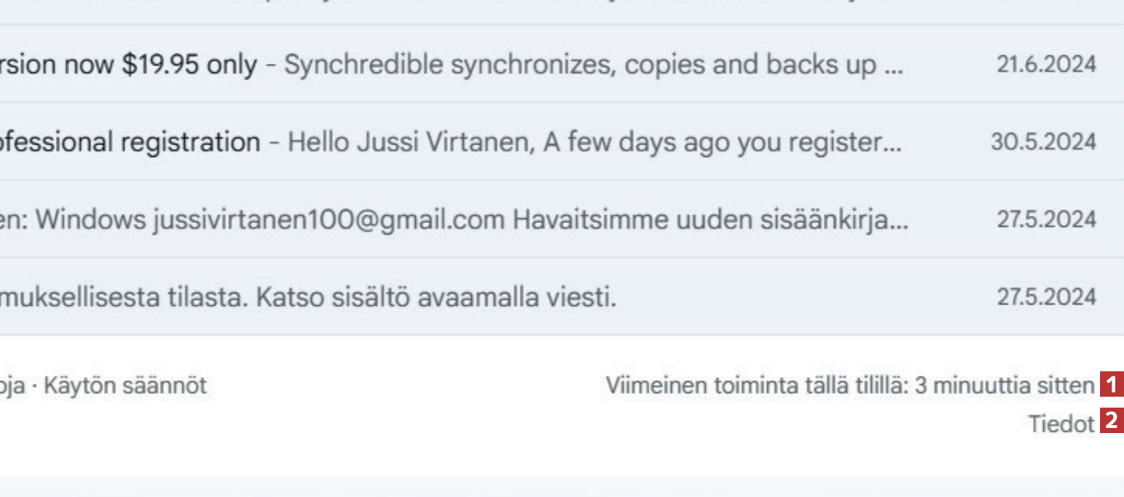Click the "Havaitsimme uuden sisäänkirja..." text
Screen dimensions: 1124x497
coord(710,219)
